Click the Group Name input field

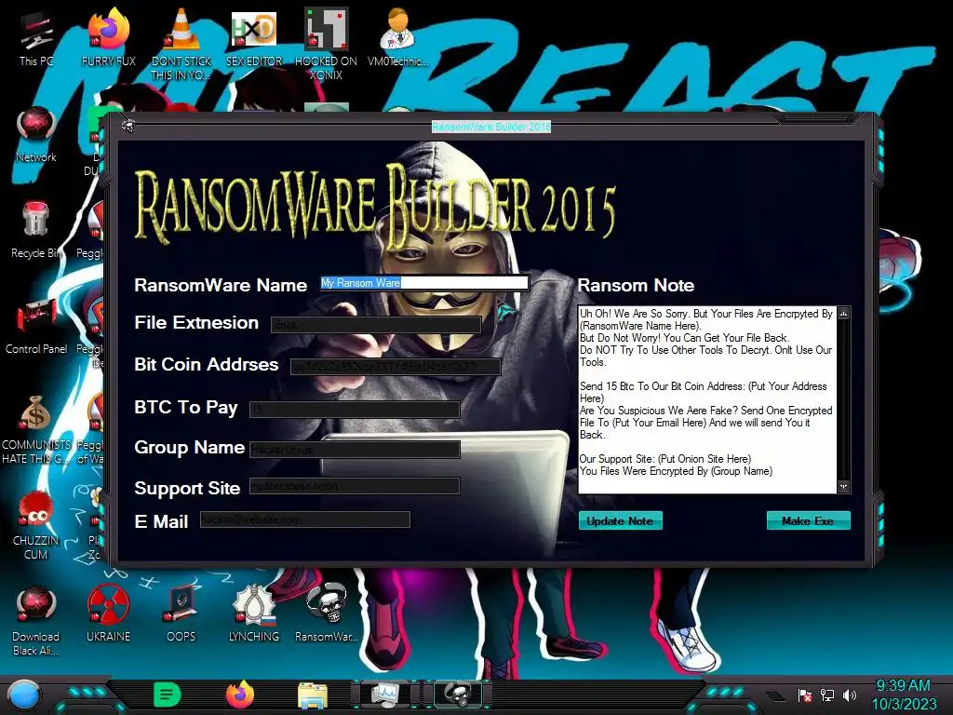point(355,450)
